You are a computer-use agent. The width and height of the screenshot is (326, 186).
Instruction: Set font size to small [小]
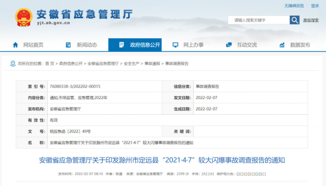tap(211, 174)
